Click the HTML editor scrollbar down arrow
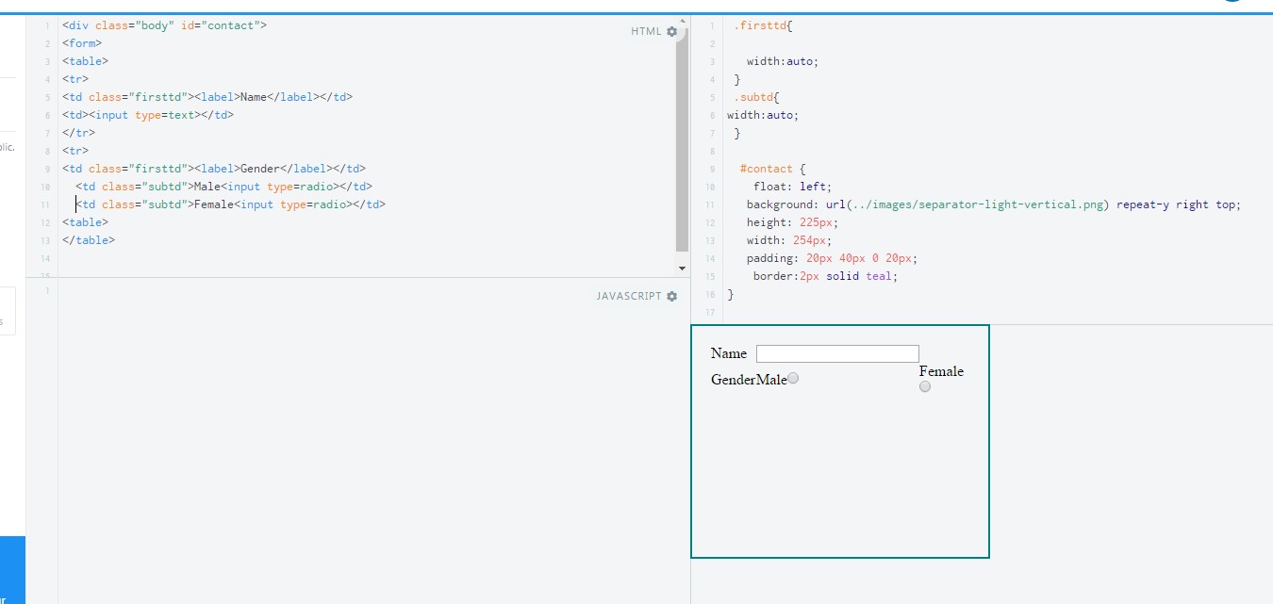 pos(681,268)
